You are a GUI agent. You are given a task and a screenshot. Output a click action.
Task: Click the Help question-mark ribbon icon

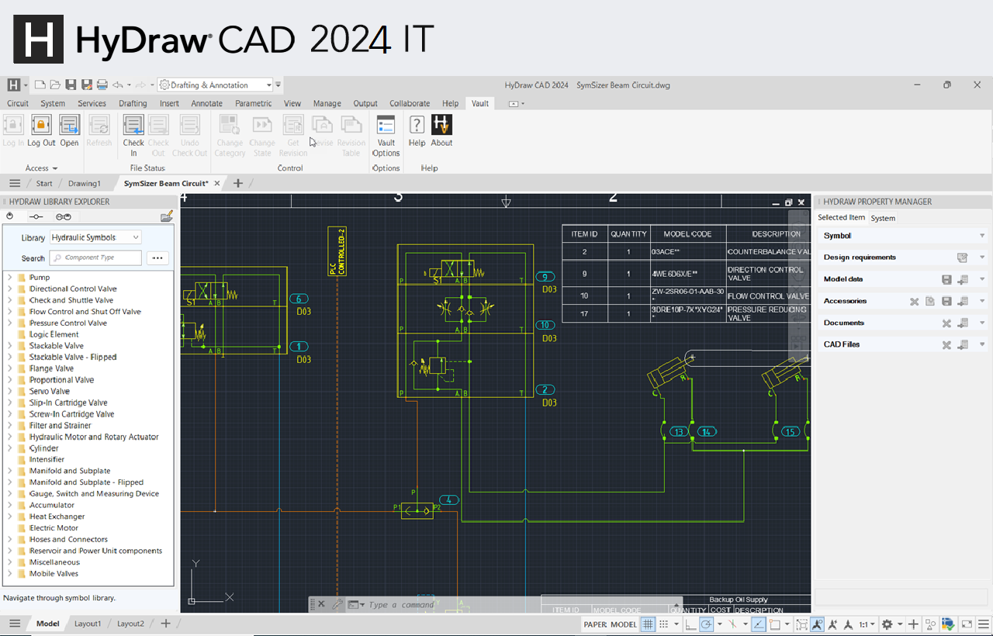(417, 125)
